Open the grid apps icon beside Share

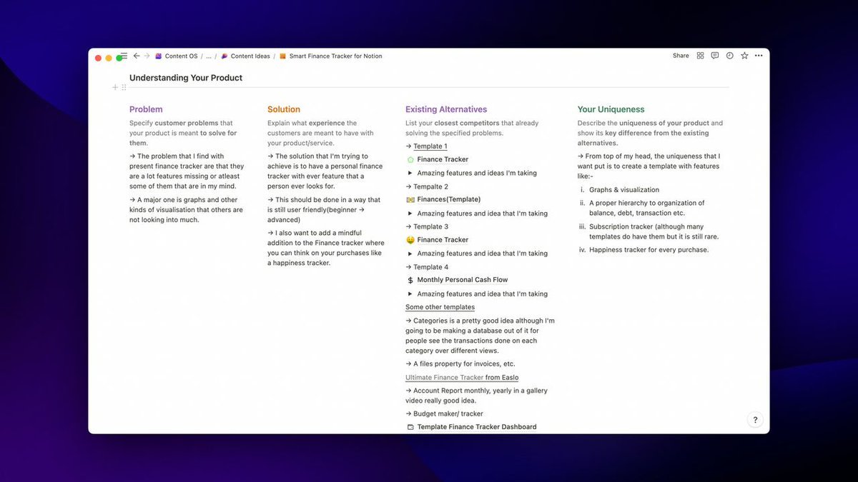pyautogui.click(x=700, y=56)
